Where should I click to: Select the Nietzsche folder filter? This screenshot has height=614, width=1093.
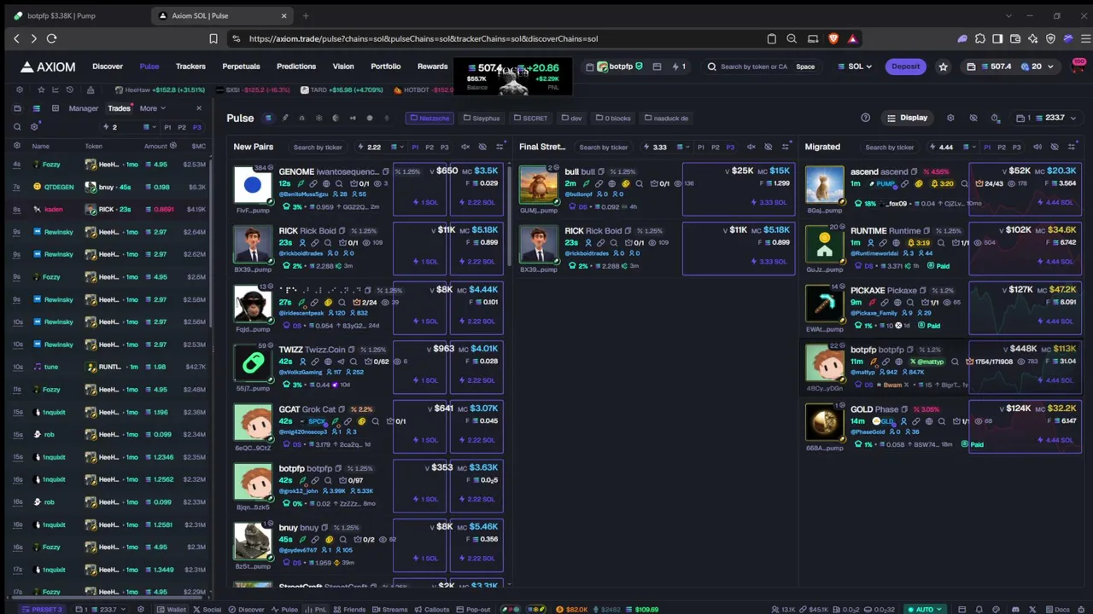[430, 118]
